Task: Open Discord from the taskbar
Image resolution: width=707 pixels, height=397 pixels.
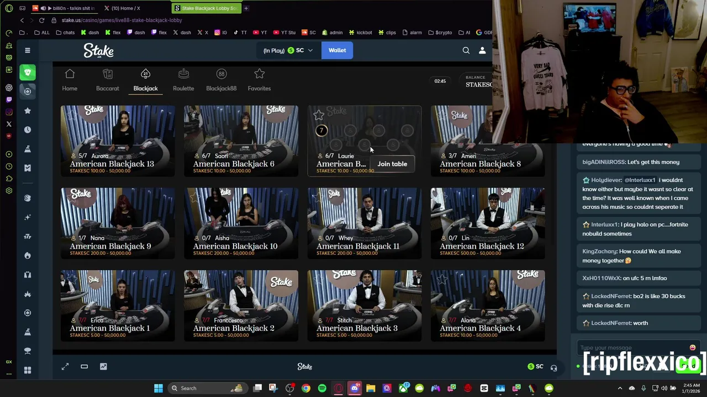Action: pos(355,388)
